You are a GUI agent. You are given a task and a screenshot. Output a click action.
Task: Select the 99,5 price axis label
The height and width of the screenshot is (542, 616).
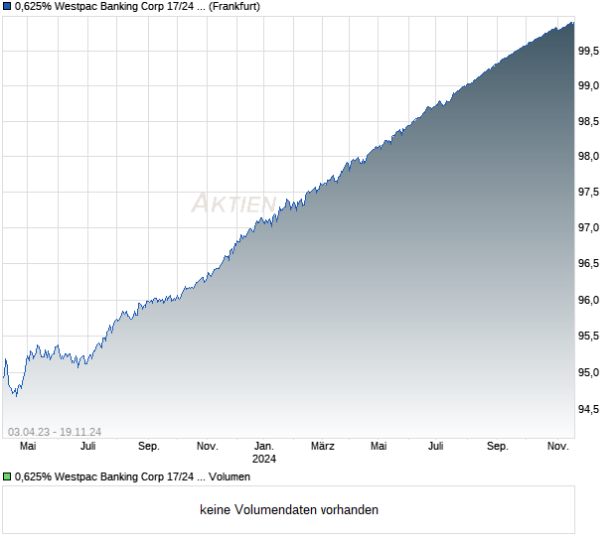coord(588,51)
